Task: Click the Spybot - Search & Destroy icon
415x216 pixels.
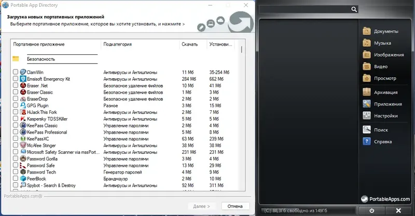Action: click(23, 185)
